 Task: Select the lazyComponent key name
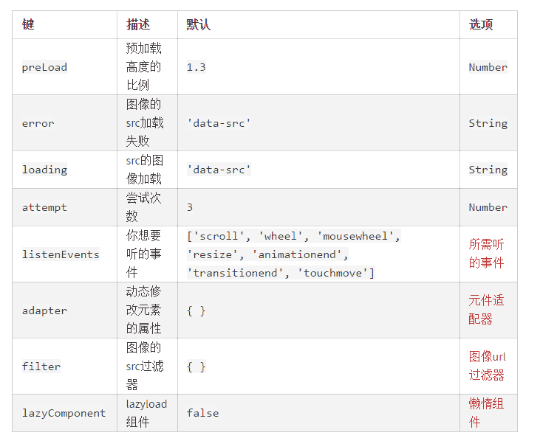pos(64,413)
